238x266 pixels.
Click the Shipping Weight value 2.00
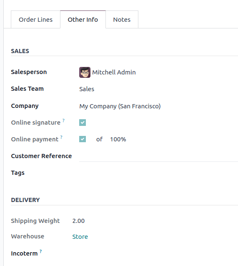click(78, 221)
